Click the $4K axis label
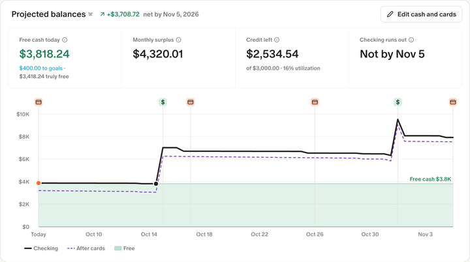Viewport: 470px width, 262px height. click(24, 182)
